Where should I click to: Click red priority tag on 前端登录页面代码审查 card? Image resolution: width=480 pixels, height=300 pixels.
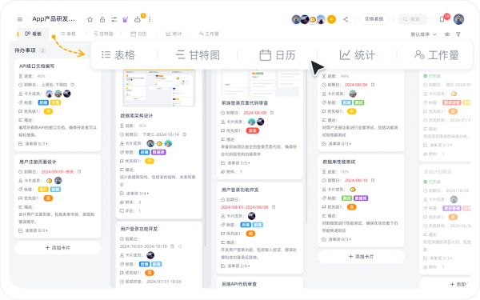(253, 130)
